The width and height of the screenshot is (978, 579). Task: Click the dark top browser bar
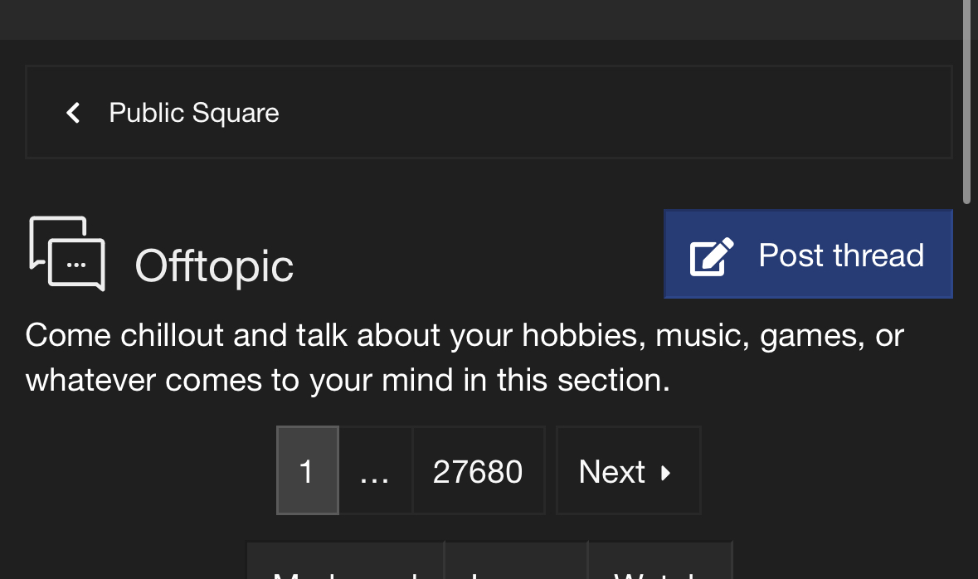[x=481, y=18]
